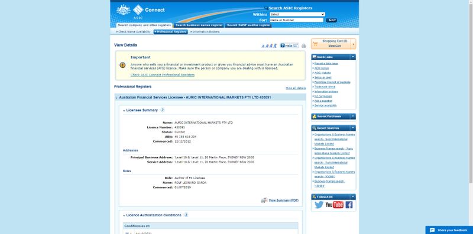Screen dimensions: 473x234
Task: Open Check Name Availability submenu
Action: [x=134, y=32]
